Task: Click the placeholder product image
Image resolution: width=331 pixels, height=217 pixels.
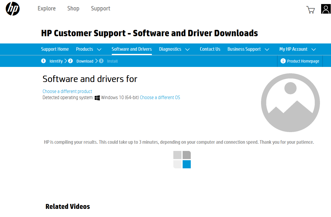Action: pyautogui.click(x=290, y=103)
